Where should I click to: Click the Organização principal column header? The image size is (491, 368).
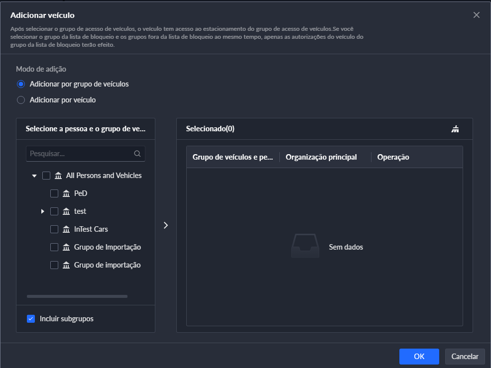tap(321, 157)
